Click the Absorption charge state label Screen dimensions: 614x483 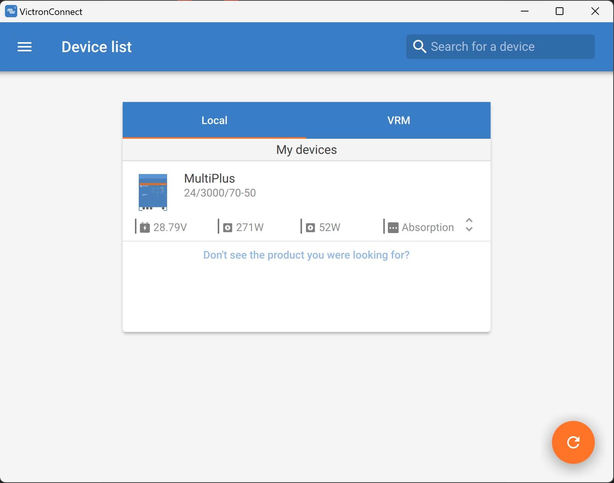click(427, 227)
